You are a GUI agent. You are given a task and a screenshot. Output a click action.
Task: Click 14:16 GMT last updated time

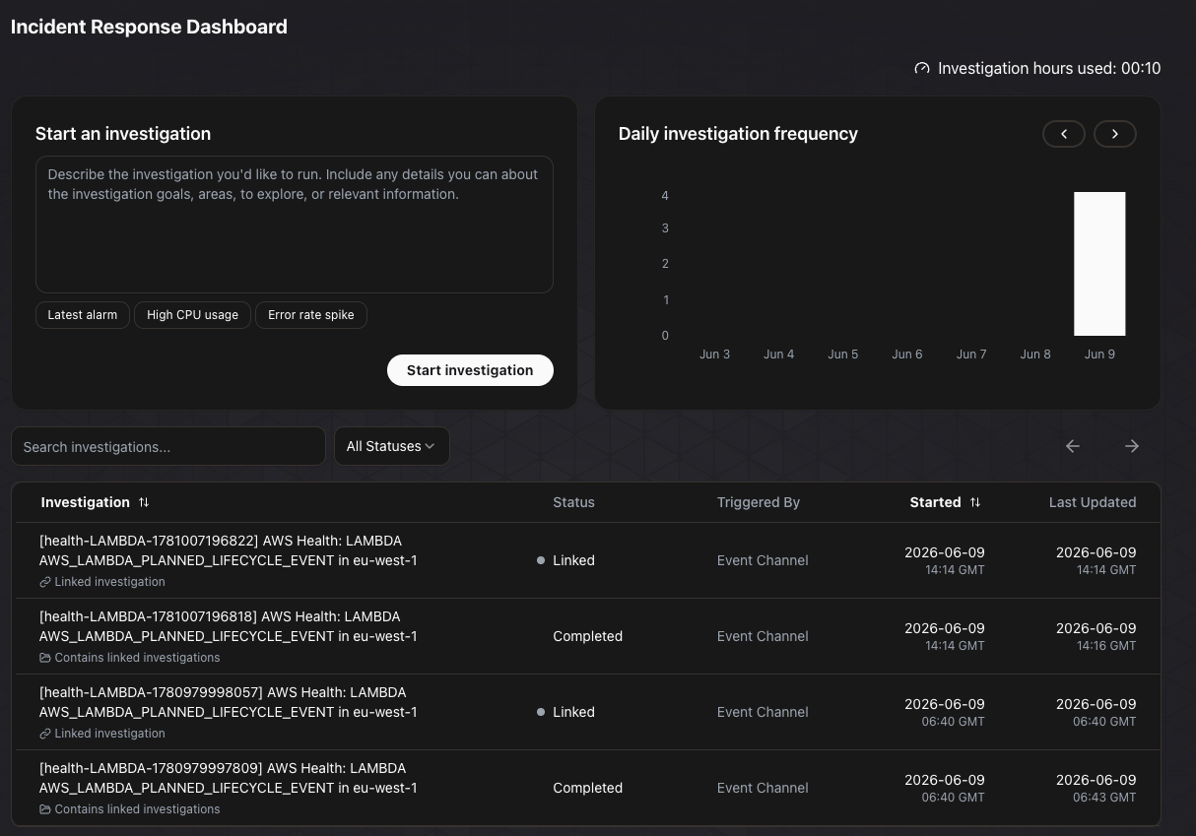point(1106,646)
